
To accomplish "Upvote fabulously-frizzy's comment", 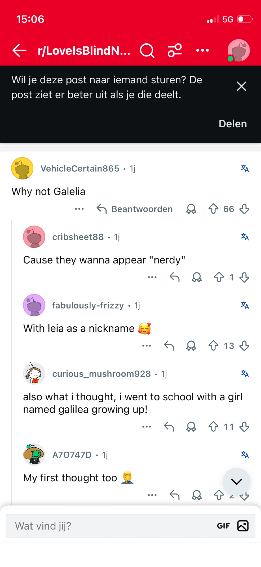I will coord(213,346).
